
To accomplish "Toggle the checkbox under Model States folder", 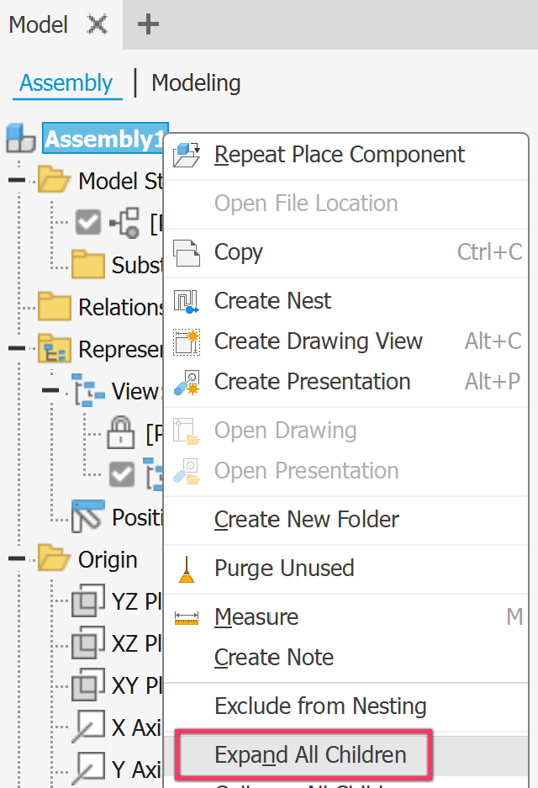I will click(x=88, y=223).
